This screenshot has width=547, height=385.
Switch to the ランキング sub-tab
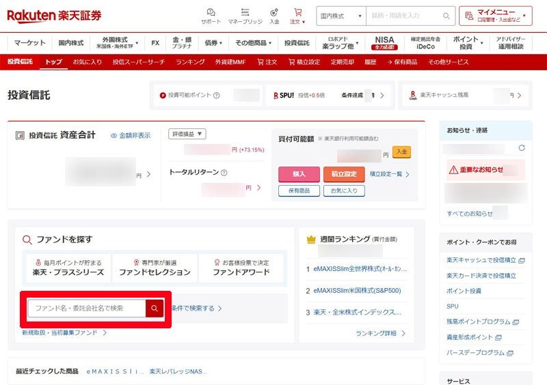pyautogui.click(x=190, y=62)
